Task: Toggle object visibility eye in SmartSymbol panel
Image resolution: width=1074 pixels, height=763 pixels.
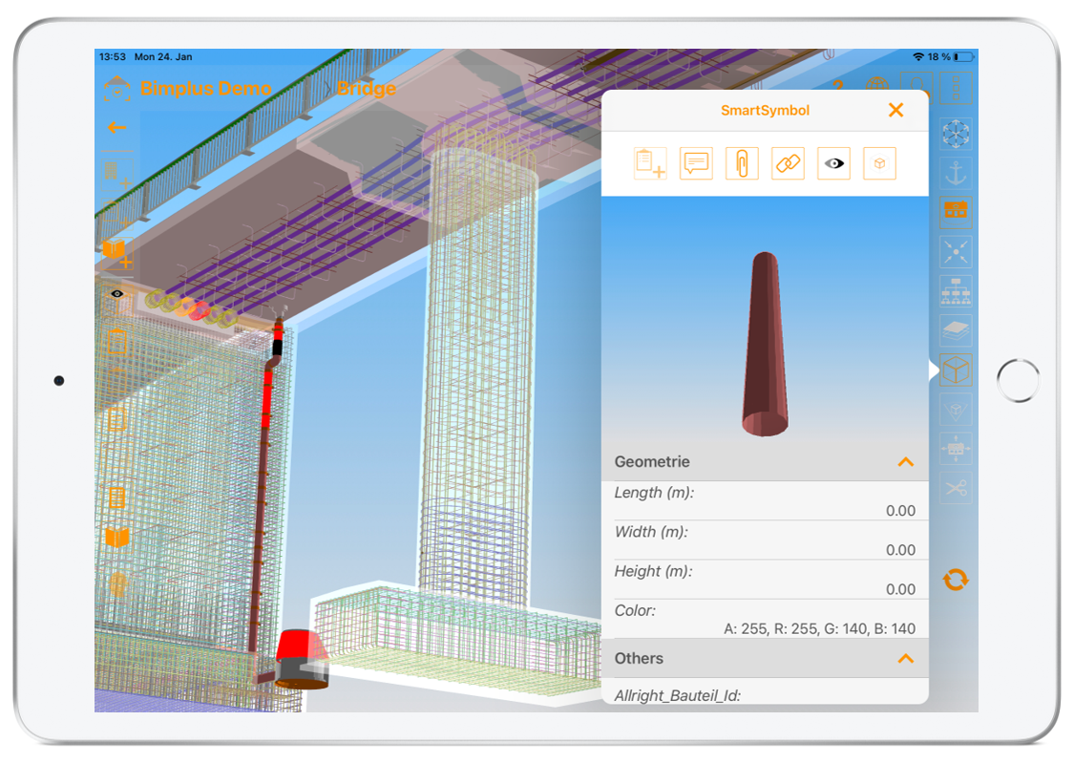Action: click(x=833, y=163)
